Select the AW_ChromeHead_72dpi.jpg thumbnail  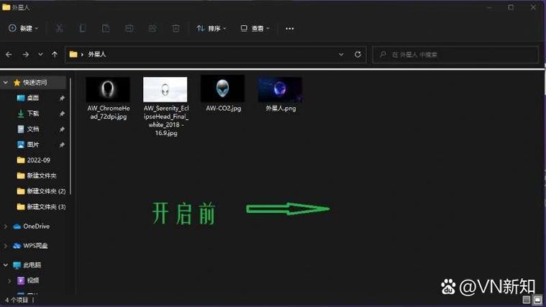108,89
